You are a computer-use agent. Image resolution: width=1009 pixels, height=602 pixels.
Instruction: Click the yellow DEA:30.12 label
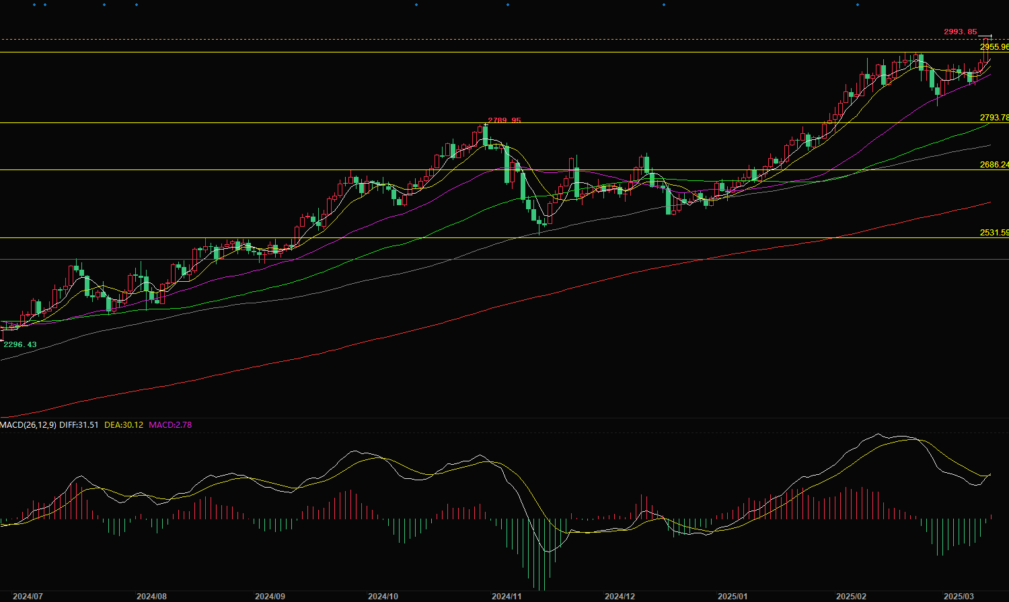tap(124, 425)
